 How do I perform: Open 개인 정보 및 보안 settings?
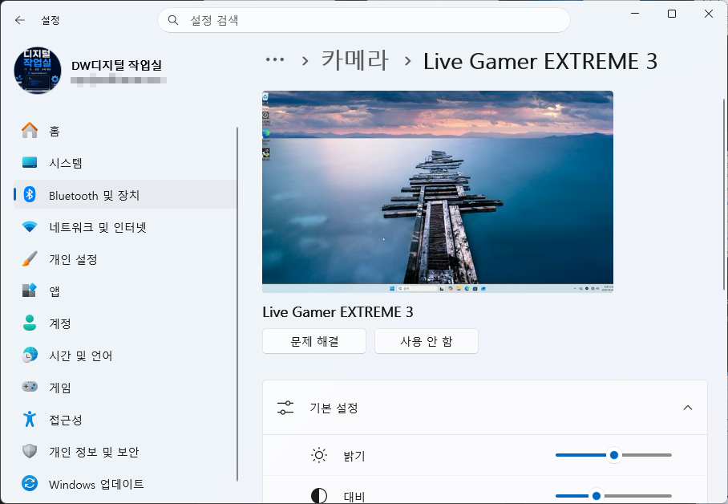click(x=125, y=452)
